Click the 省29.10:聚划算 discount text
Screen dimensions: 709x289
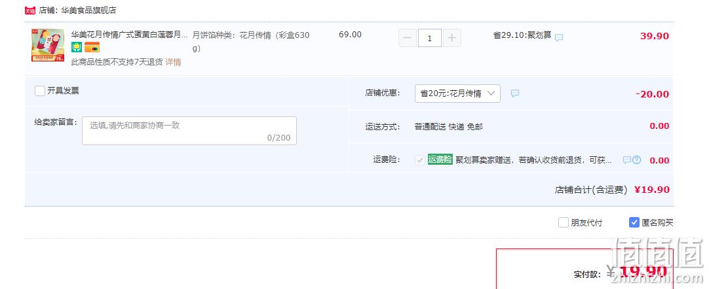tap(522, 35)
